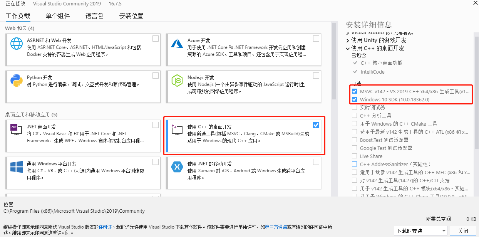Screen dimensions: 479x237
Task: Click the Azure development logo icon
Action: tap(177, 44)
